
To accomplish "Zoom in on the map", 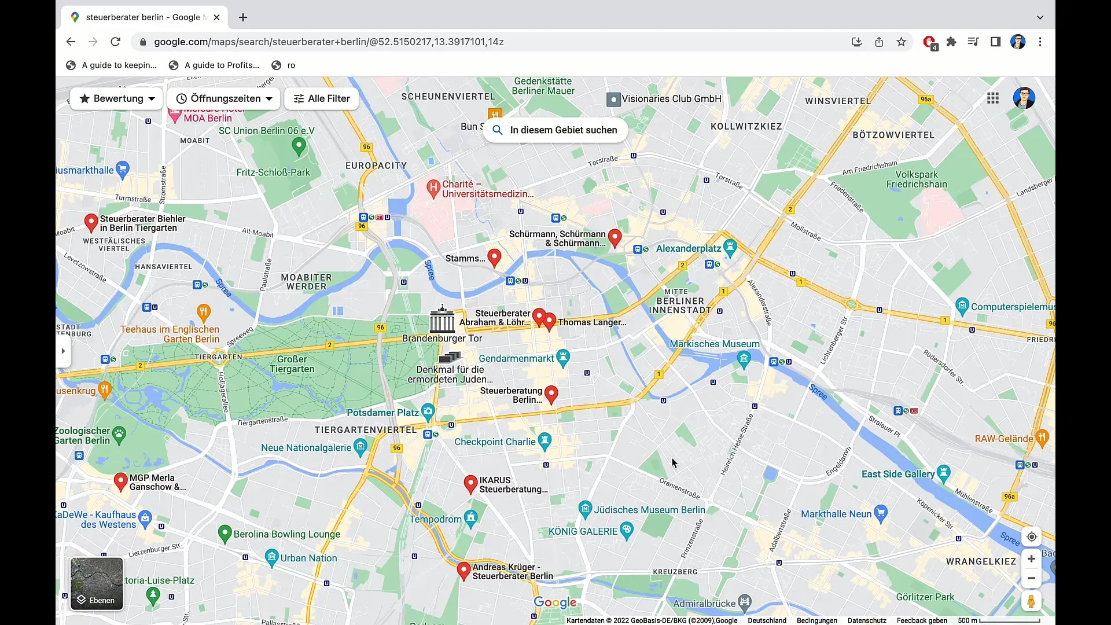I will point(1031,559).
